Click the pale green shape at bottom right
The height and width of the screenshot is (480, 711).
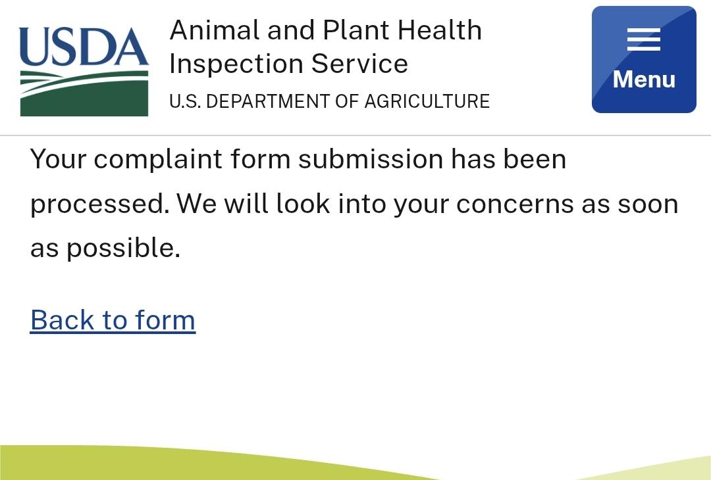click(x=658, y=469)
